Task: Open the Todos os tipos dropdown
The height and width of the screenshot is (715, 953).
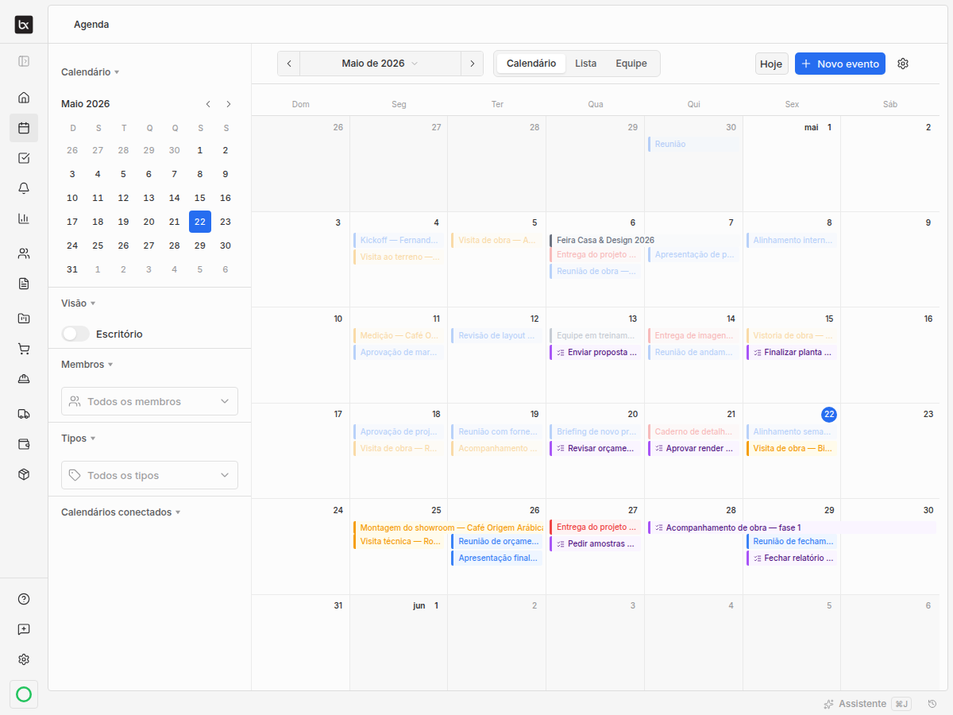Action: 149,475
